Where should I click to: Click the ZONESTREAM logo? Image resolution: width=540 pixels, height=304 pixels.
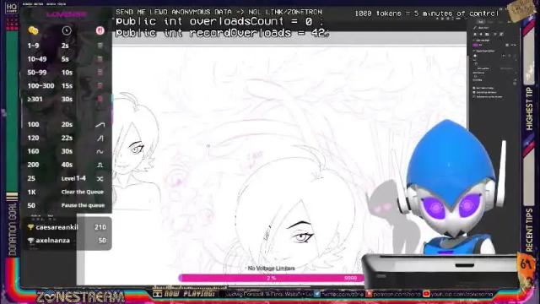pos(81,297)
